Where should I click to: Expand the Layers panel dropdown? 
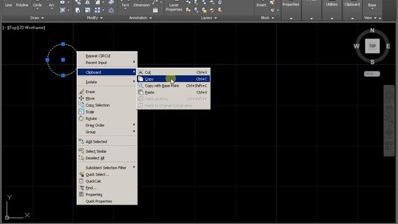(x=209, y=18)
